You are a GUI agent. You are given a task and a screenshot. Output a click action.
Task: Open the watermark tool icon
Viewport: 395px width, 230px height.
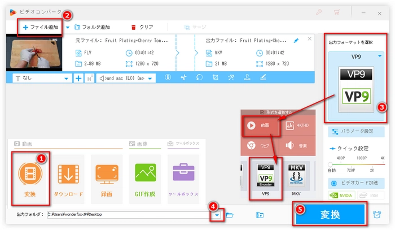pos(247,78)
